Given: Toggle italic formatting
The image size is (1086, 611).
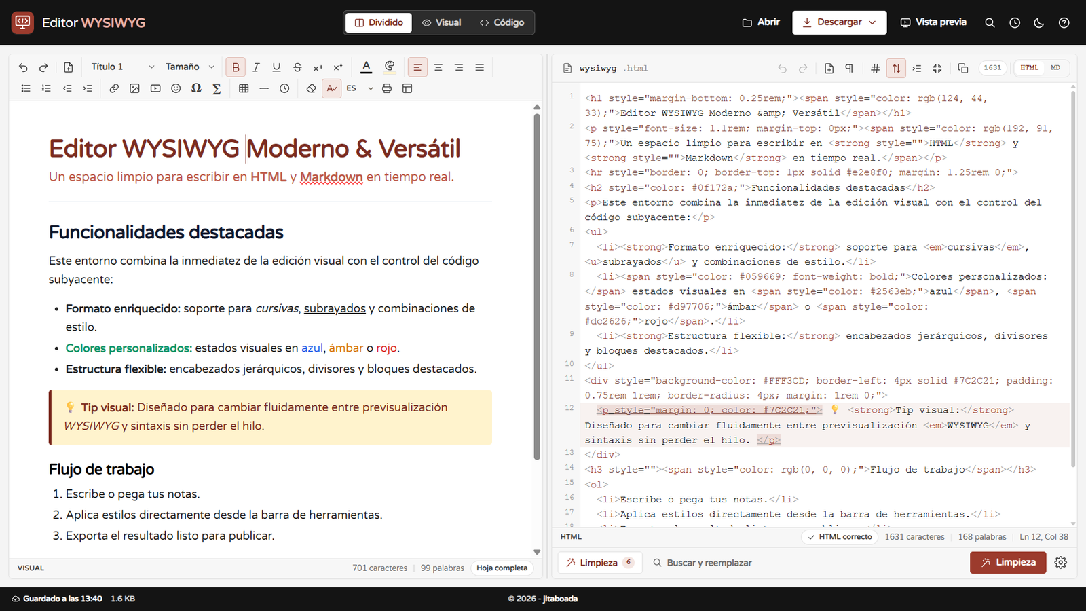Looking at the screenshot, I should pyautogui.click(x=256, y=67).
